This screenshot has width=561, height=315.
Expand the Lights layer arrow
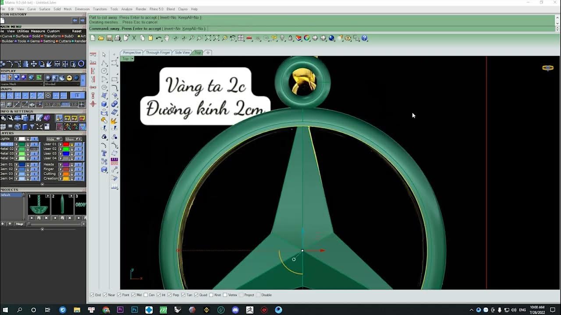17,139
